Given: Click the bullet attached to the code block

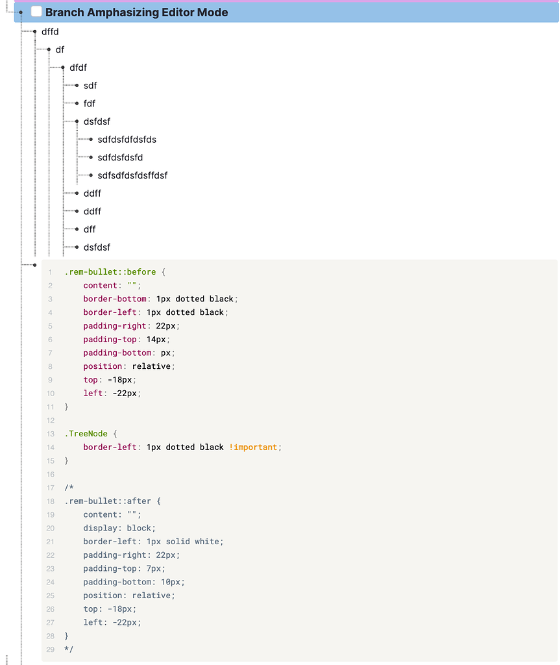Looking at the screenshot, I should pyautogui.click(x=34, y=264).
